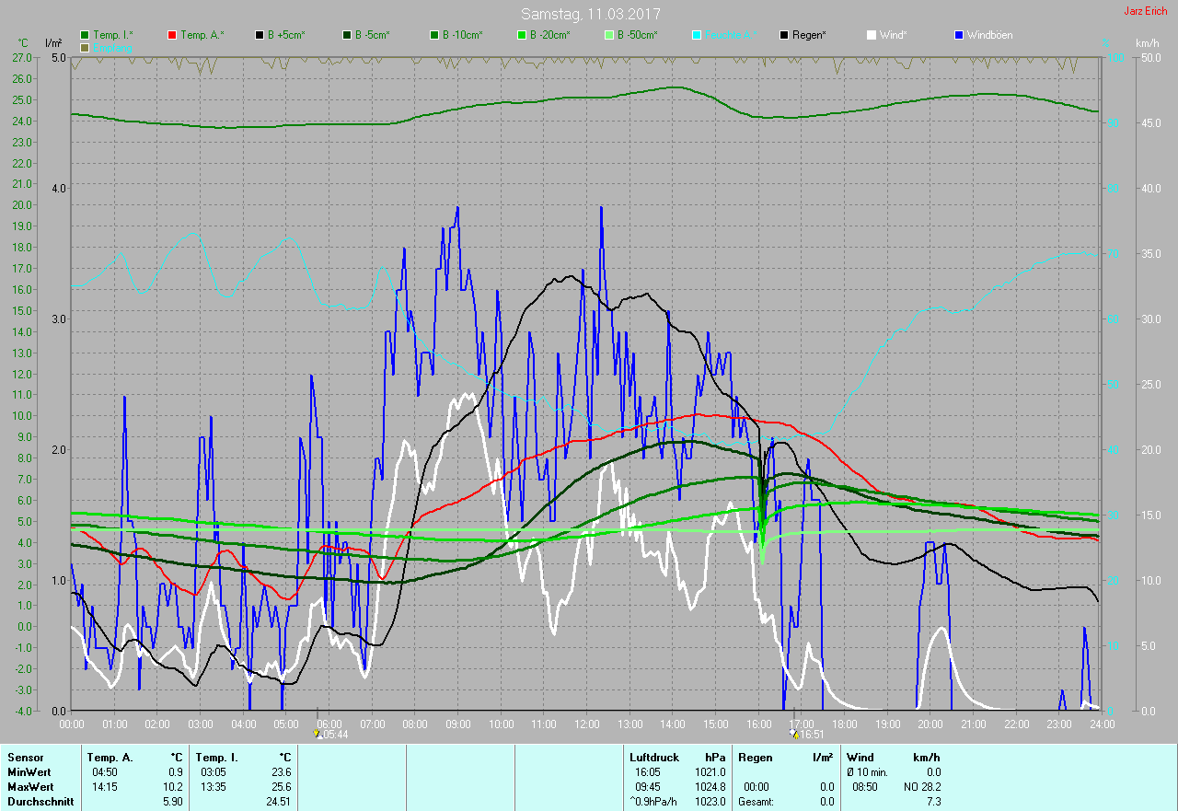Click the sunset marker icon at 16:51
This screenshot has height=811, width=1178.
[795, 735]
